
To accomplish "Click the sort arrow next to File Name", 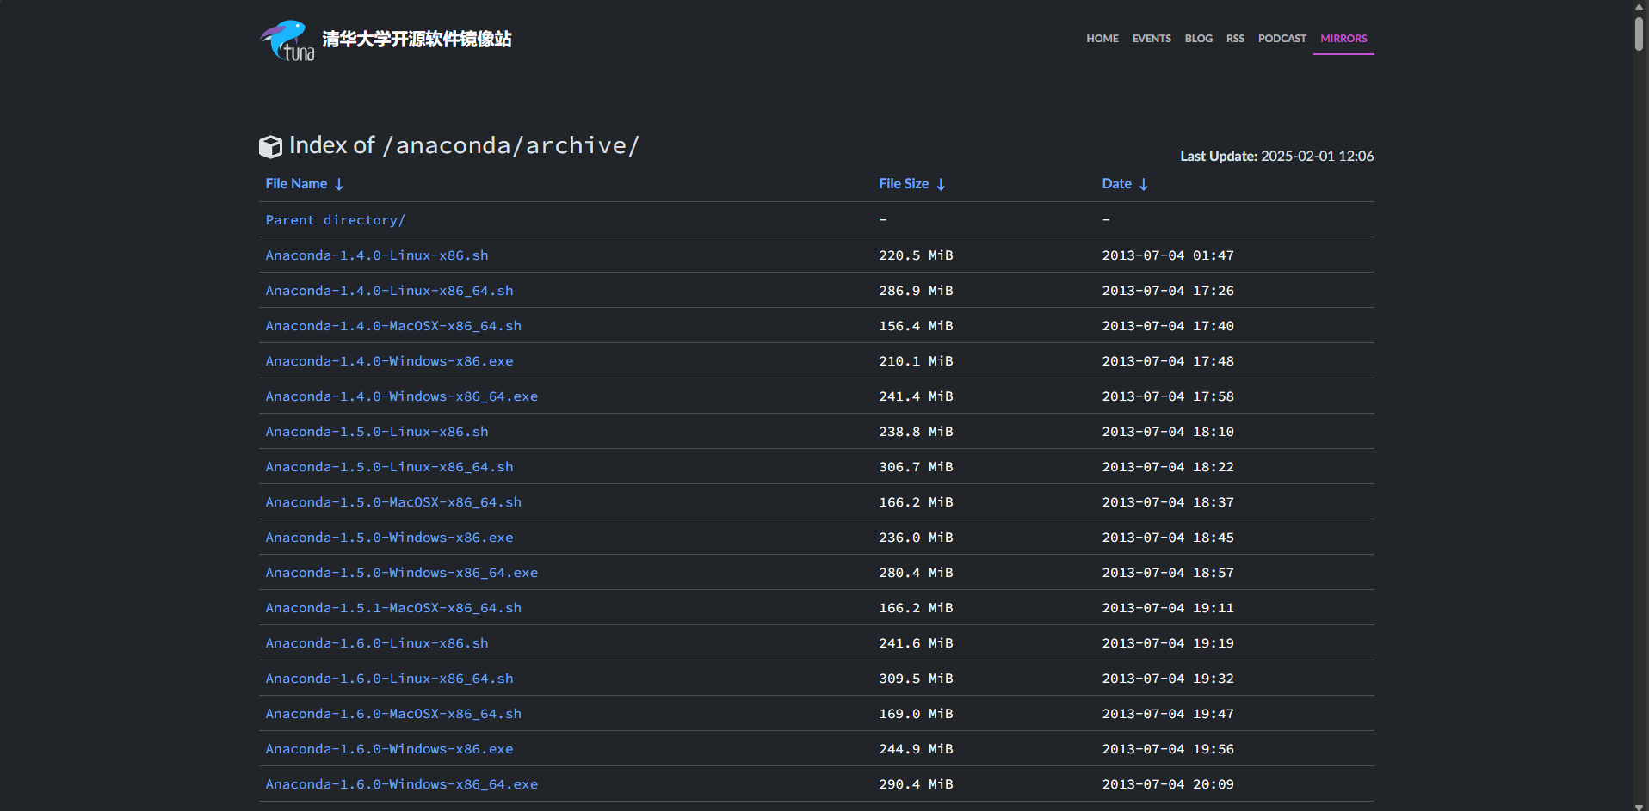I will tap(339, 184).
